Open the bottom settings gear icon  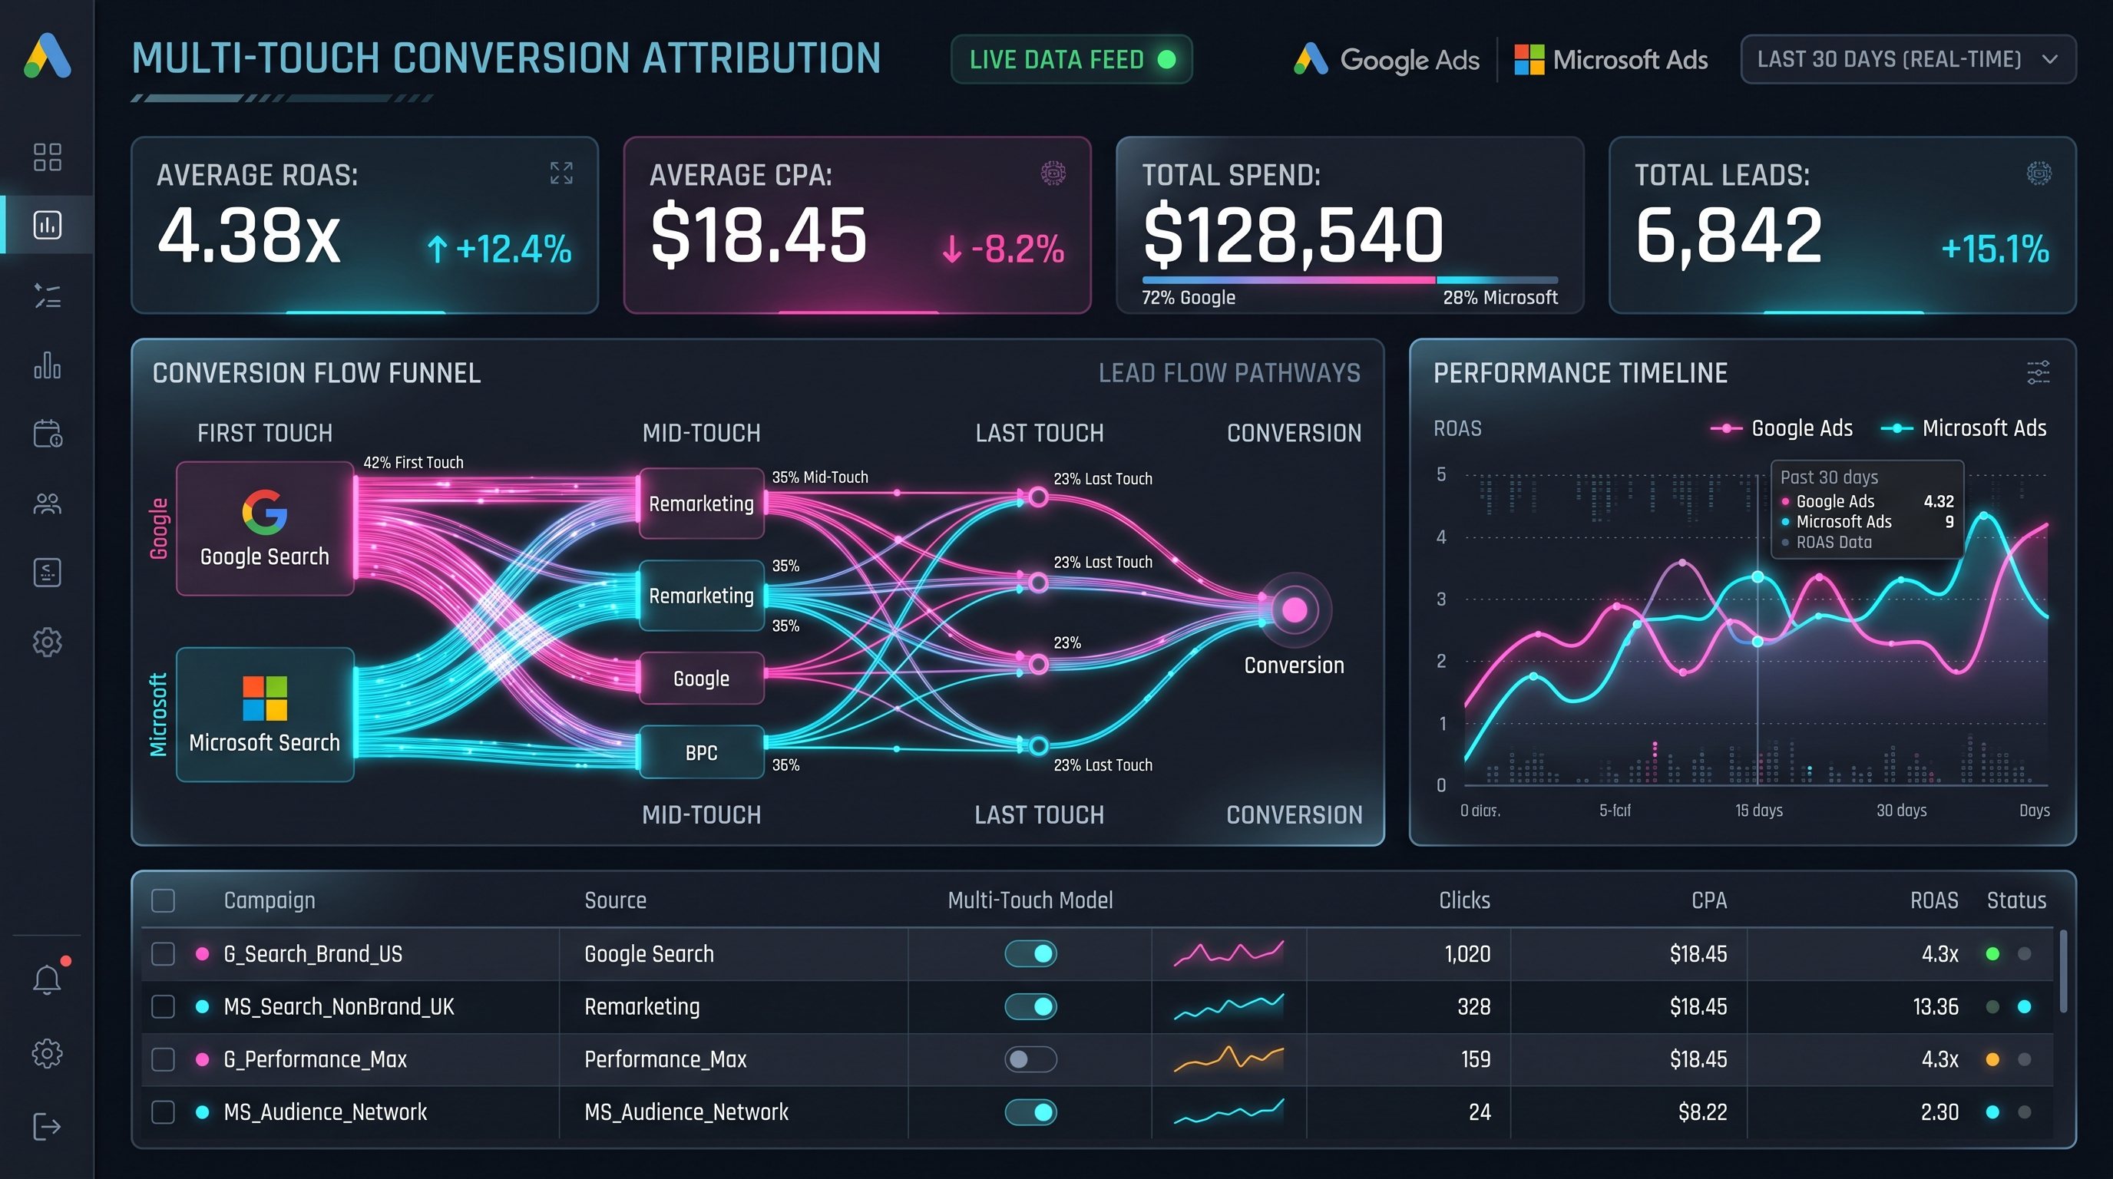point(48,1053)
